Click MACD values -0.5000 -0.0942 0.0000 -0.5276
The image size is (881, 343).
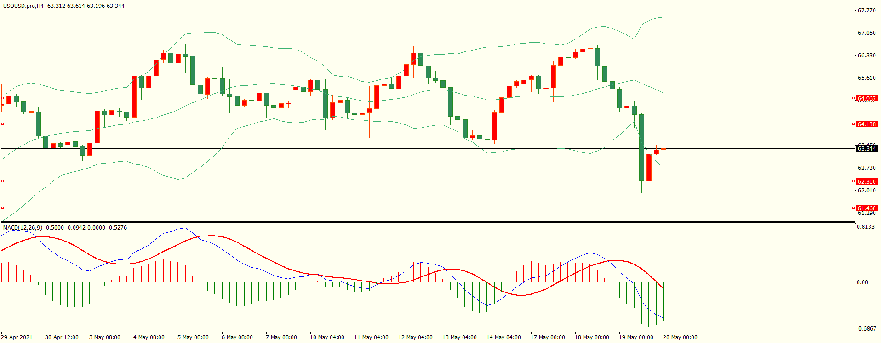coord(86,228)
